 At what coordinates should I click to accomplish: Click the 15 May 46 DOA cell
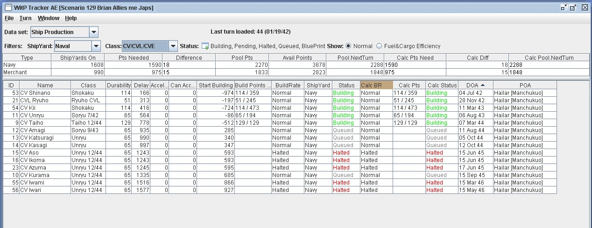click(476, 190)
